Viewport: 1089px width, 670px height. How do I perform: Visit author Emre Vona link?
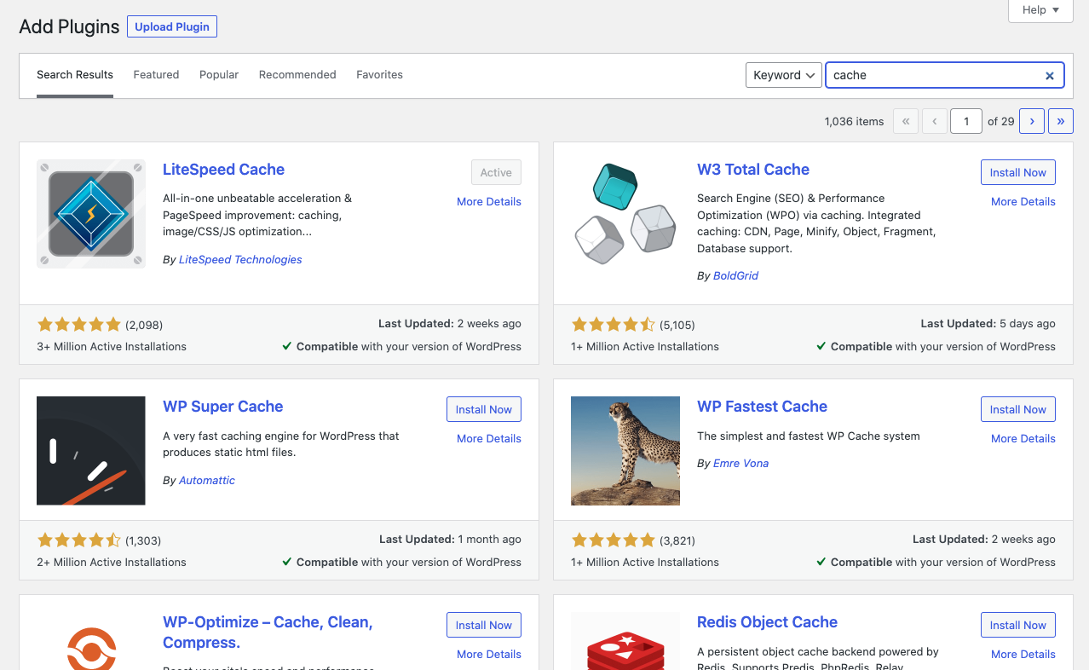point(740,464)
